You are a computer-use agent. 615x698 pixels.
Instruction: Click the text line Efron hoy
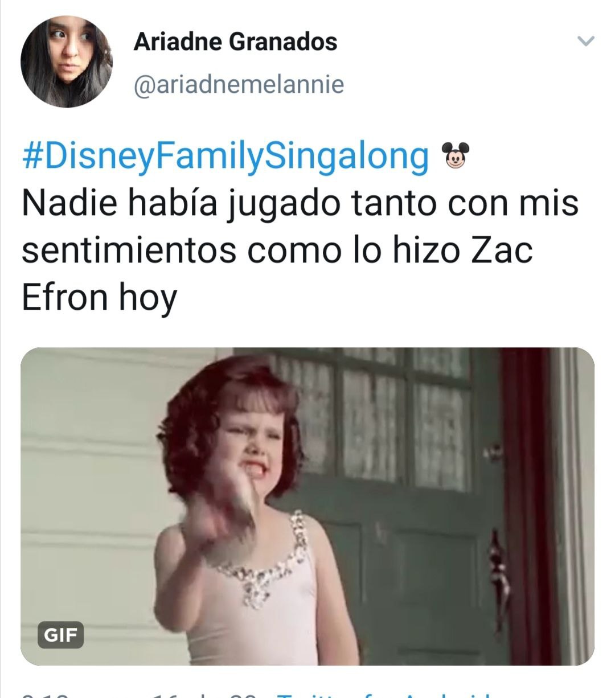click(100, 298)
